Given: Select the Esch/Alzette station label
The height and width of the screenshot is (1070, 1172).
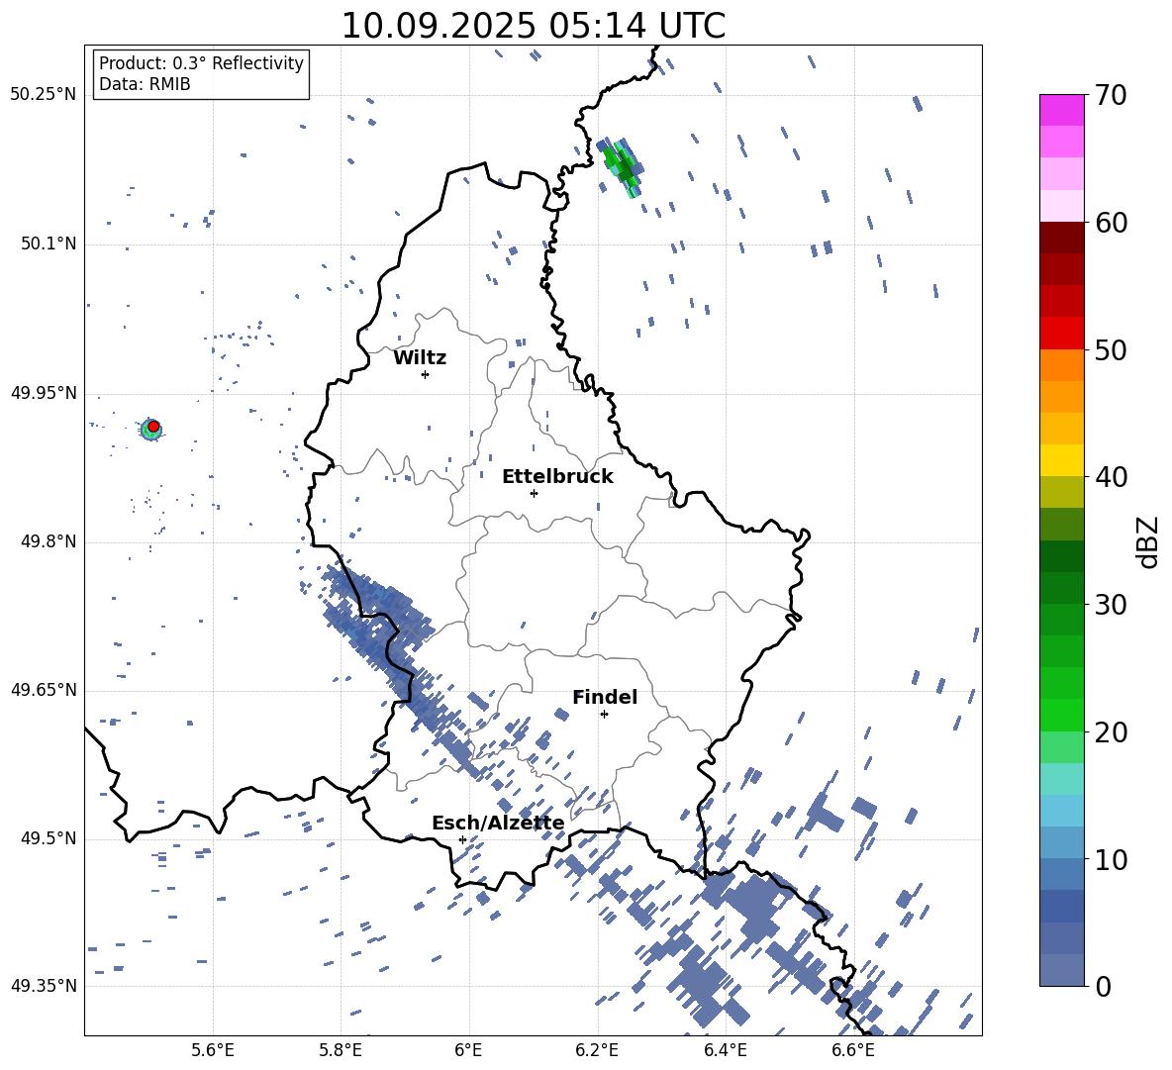Looking at the screenshot, I should click(498, 823).
